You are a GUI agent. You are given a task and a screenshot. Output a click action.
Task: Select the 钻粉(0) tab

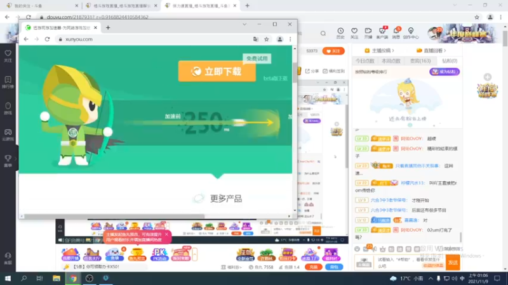click(x=450, y=61)
